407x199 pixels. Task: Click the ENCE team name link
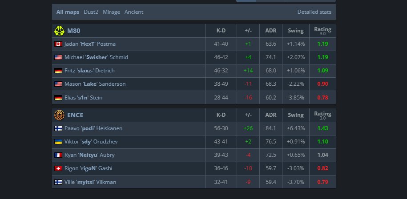pyautogui.click(x=75, y=115)
